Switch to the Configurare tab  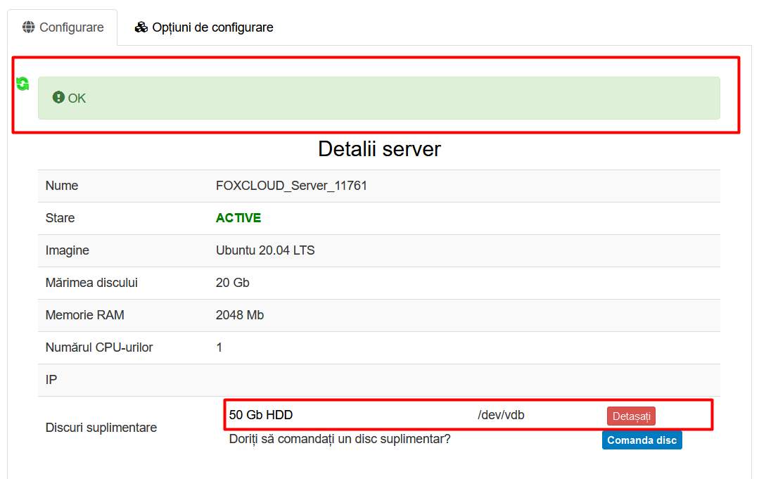pos(63,27)
